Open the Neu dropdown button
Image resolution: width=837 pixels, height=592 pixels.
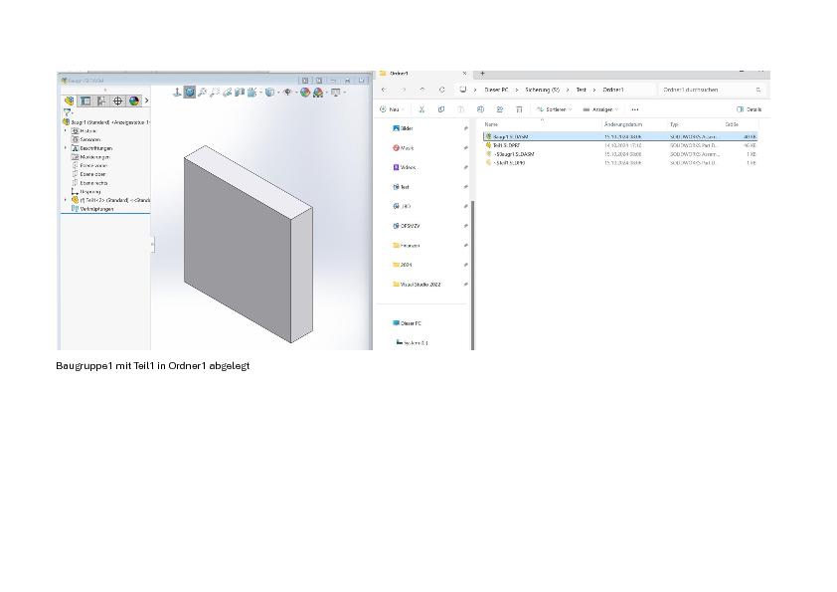392,109
